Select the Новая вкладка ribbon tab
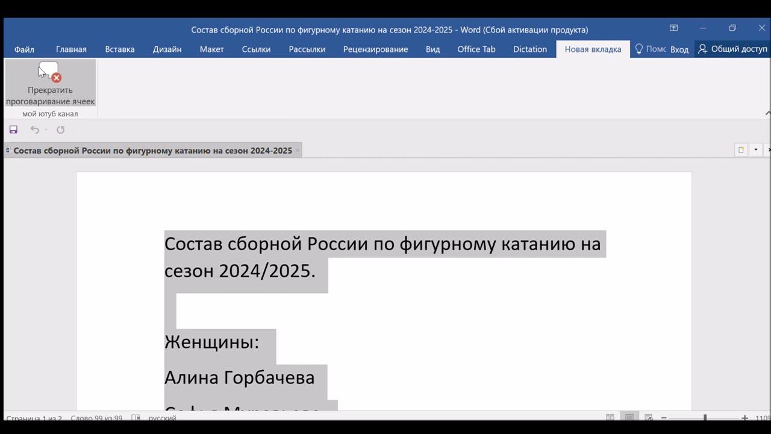Screen dimensions: 771x434 593,49
